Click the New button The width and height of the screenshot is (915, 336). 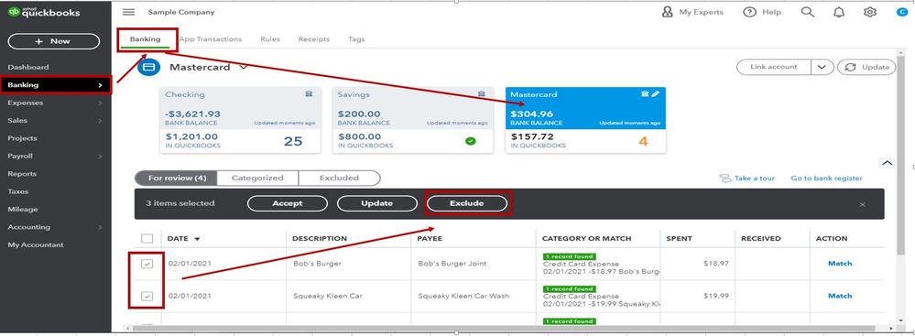pos(54,41)
